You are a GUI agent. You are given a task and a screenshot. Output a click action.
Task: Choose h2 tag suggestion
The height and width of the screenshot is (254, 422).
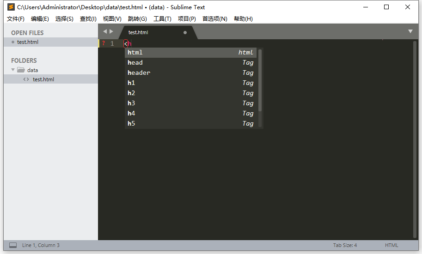[x=190, y=93]
